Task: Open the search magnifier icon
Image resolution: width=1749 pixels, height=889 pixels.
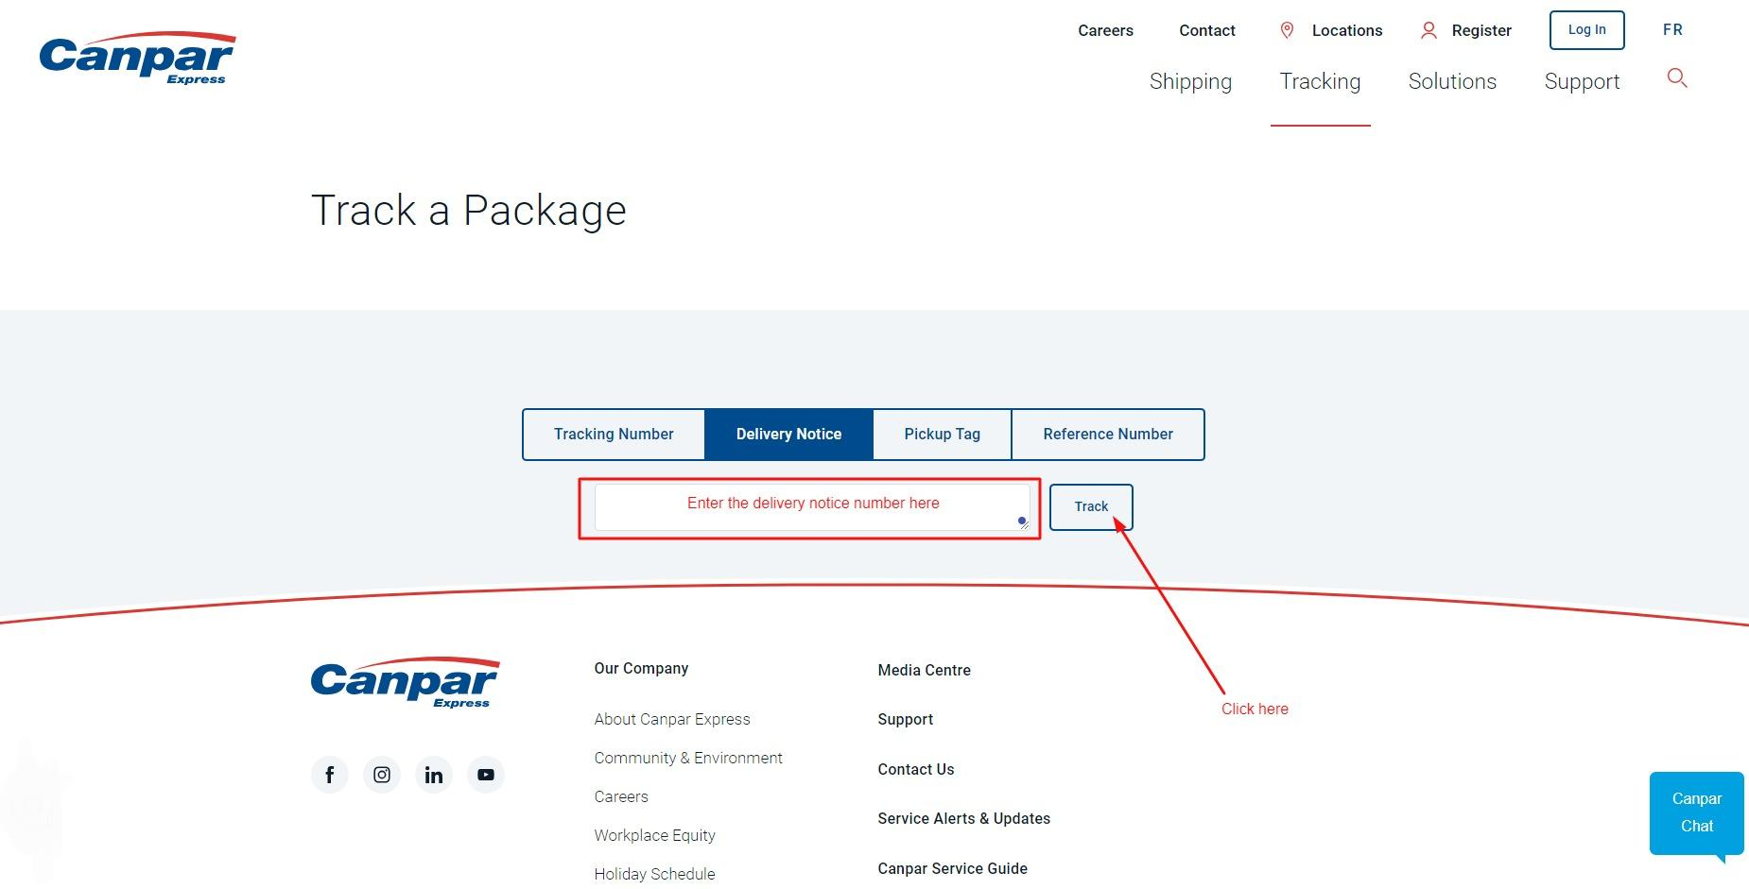Action: [x=1677, y=77]
